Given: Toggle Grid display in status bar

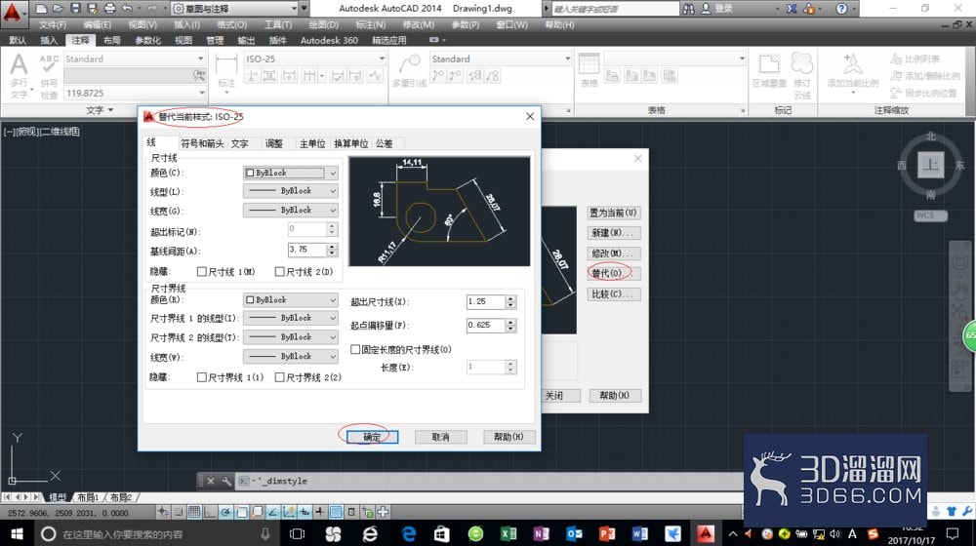Looking at the screenshot, I should [193, 512].
